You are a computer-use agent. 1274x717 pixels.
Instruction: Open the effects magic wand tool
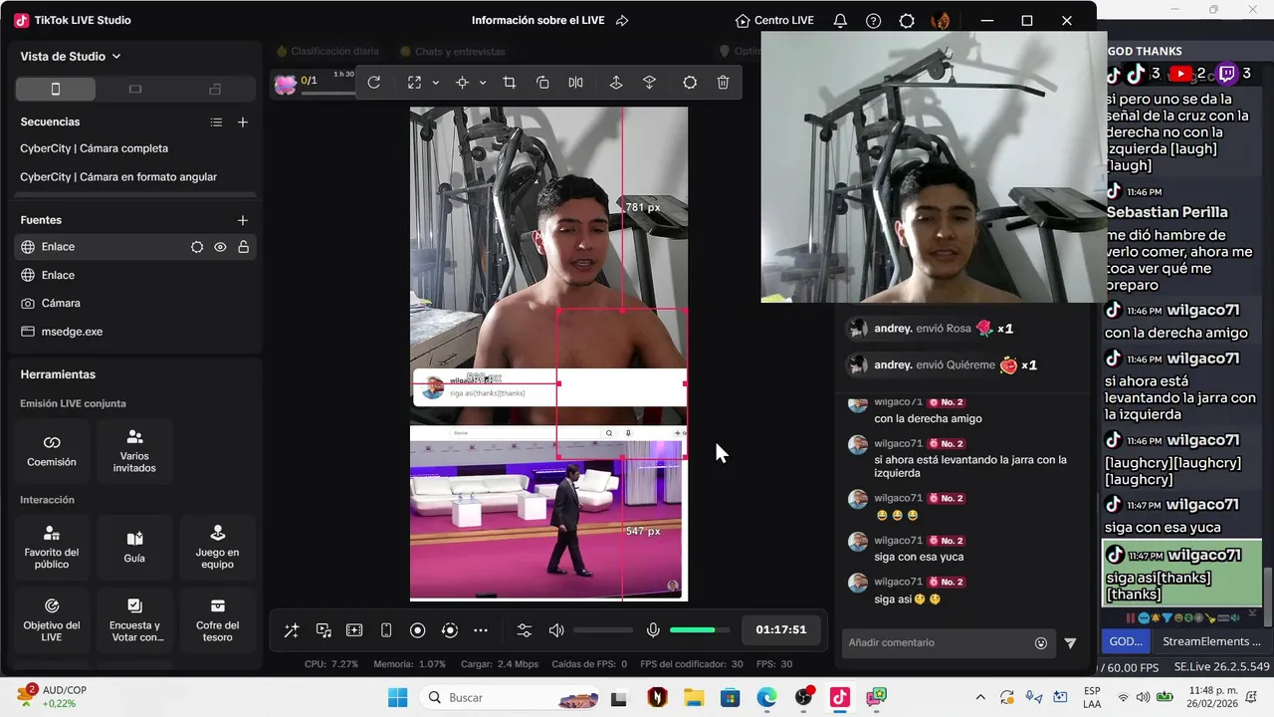point(292,630)
